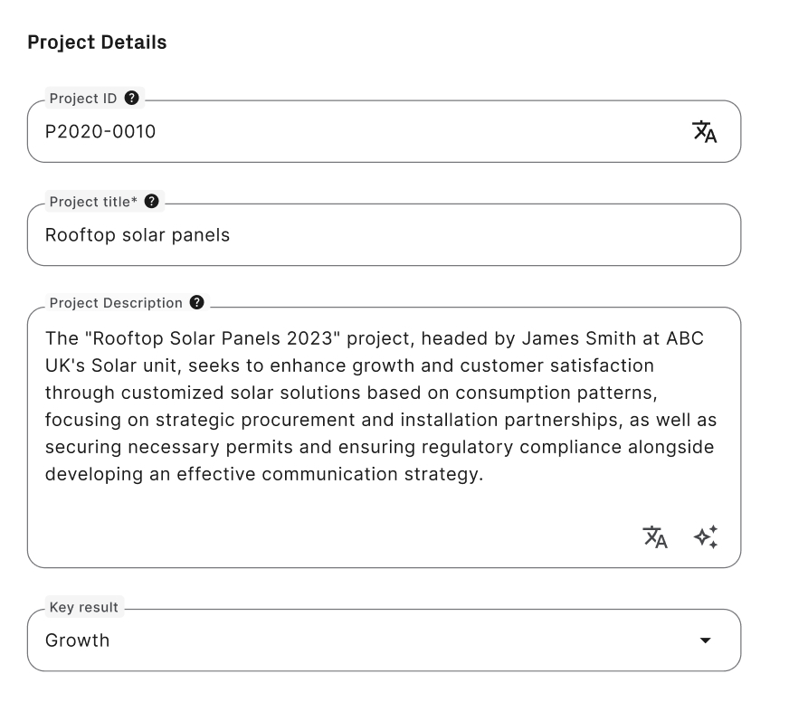Click the Project ID label
Screen dimensions: 789x702
pos(83,98)
